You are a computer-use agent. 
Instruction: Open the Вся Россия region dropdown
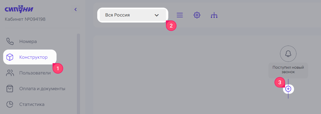click(x=133, y=15)
